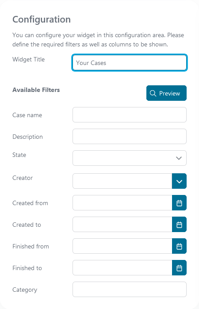This screenshot has width=199, height=309.
Task: Open the Finished to calendar picker
Action: click(x=179, y=268)
